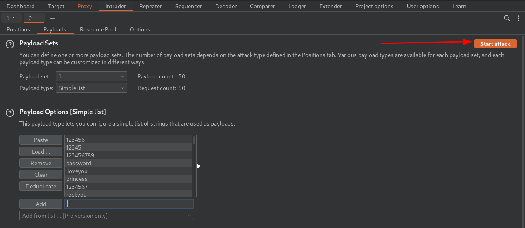Open the Add from list dropdown
This screenshot has height=228, width=525.
pos(107,216)
